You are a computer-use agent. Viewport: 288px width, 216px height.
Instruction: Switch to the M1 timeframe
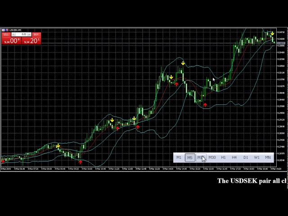click(x=179, y=157)
